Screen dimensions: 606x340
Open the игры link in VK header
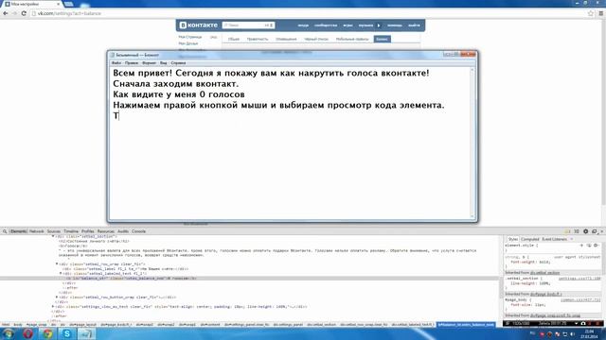(x=348, y=25)
